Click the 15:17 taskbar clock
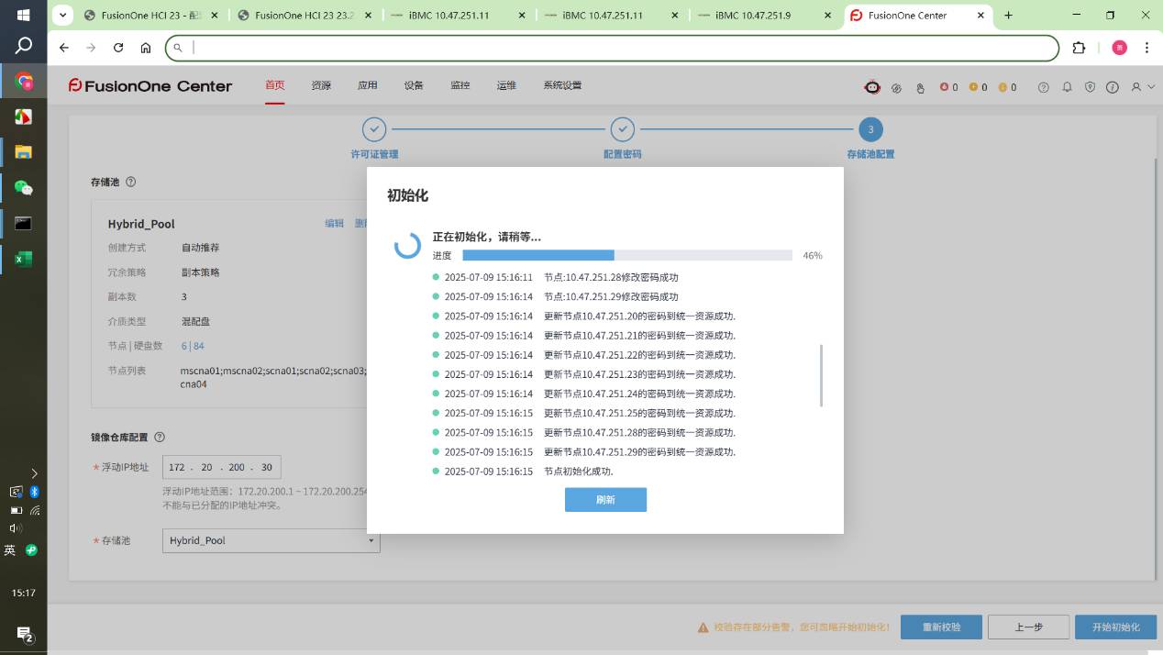The height and width of the screenshot is (655, 1163). 24,594
